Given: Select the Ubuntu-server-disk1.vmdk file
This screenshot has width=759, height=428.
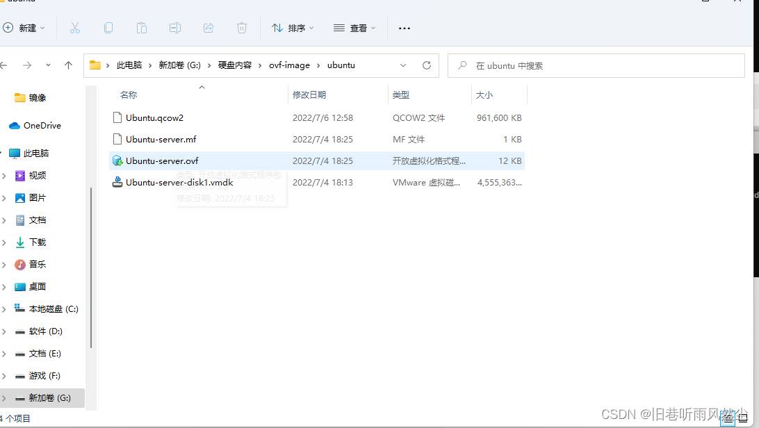Looking at the screenshot, I should coord(179,183).
